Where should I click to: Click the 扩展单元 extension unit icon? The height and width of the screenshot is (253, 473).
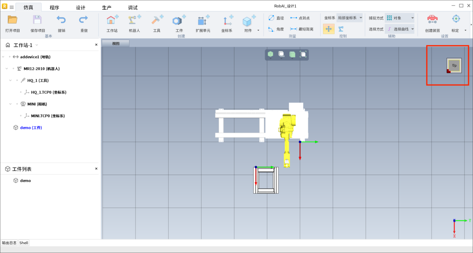pyautogui.click(x=203, y=21)
